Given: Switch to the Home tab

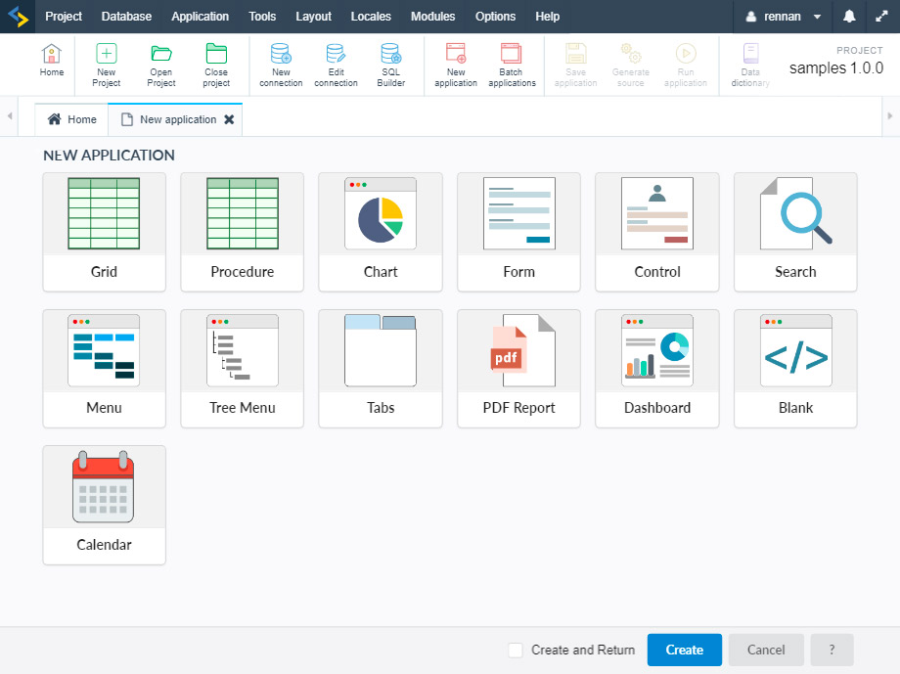Looking at the screenshot, I should 72,119.
